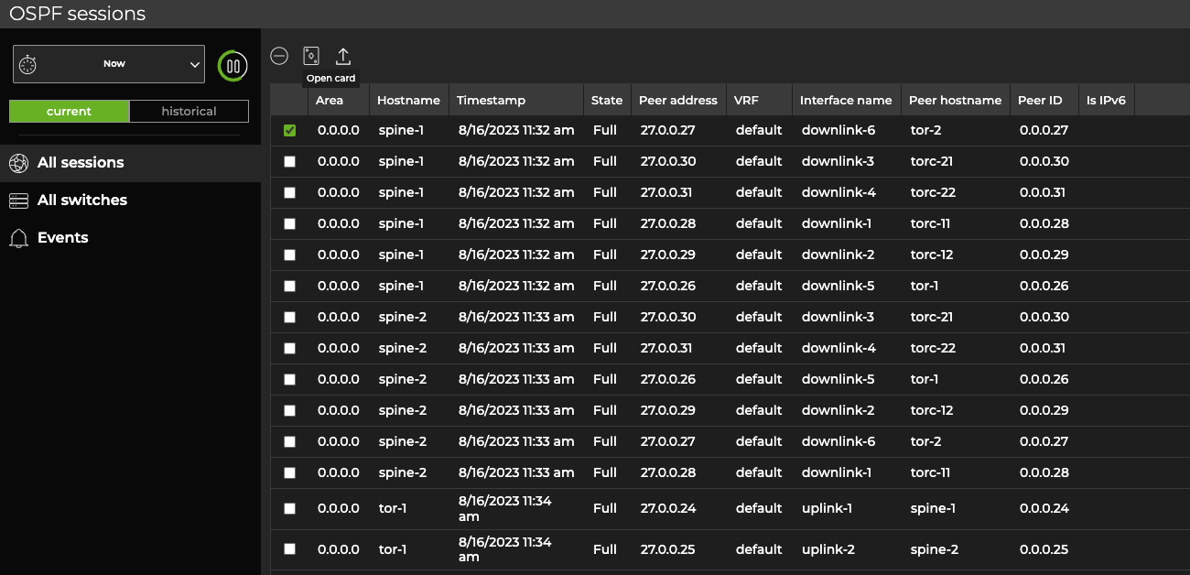1190x575 pixels.
Task: Switch to the historical tab
Action: [x=189, y=112]
